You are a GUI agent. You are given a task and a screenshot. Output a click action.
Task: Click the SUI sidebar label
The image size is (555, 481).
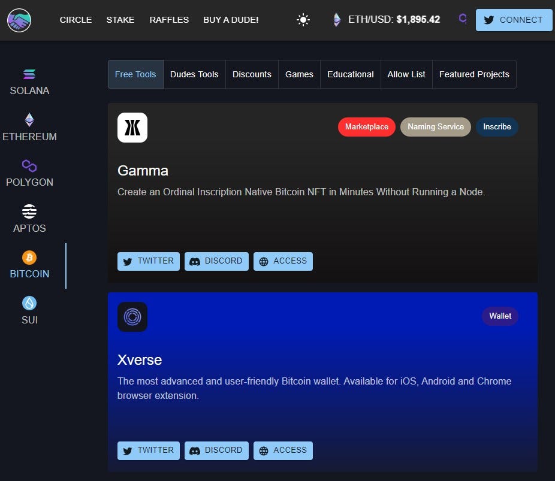click(x=29, y=320)
